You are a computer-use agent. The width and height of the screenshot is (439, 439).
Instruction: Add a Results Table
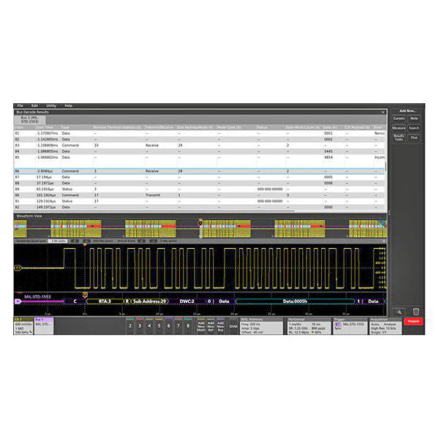coord(399,138)
